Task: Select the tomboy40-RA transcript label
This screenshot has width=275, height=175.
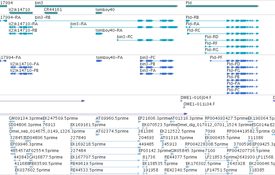Action: [x=109, y=30]
